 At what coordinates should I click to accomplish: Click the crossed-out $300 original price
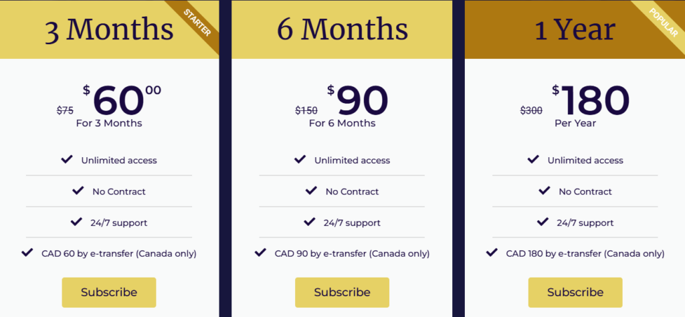[x=531, y=111]
